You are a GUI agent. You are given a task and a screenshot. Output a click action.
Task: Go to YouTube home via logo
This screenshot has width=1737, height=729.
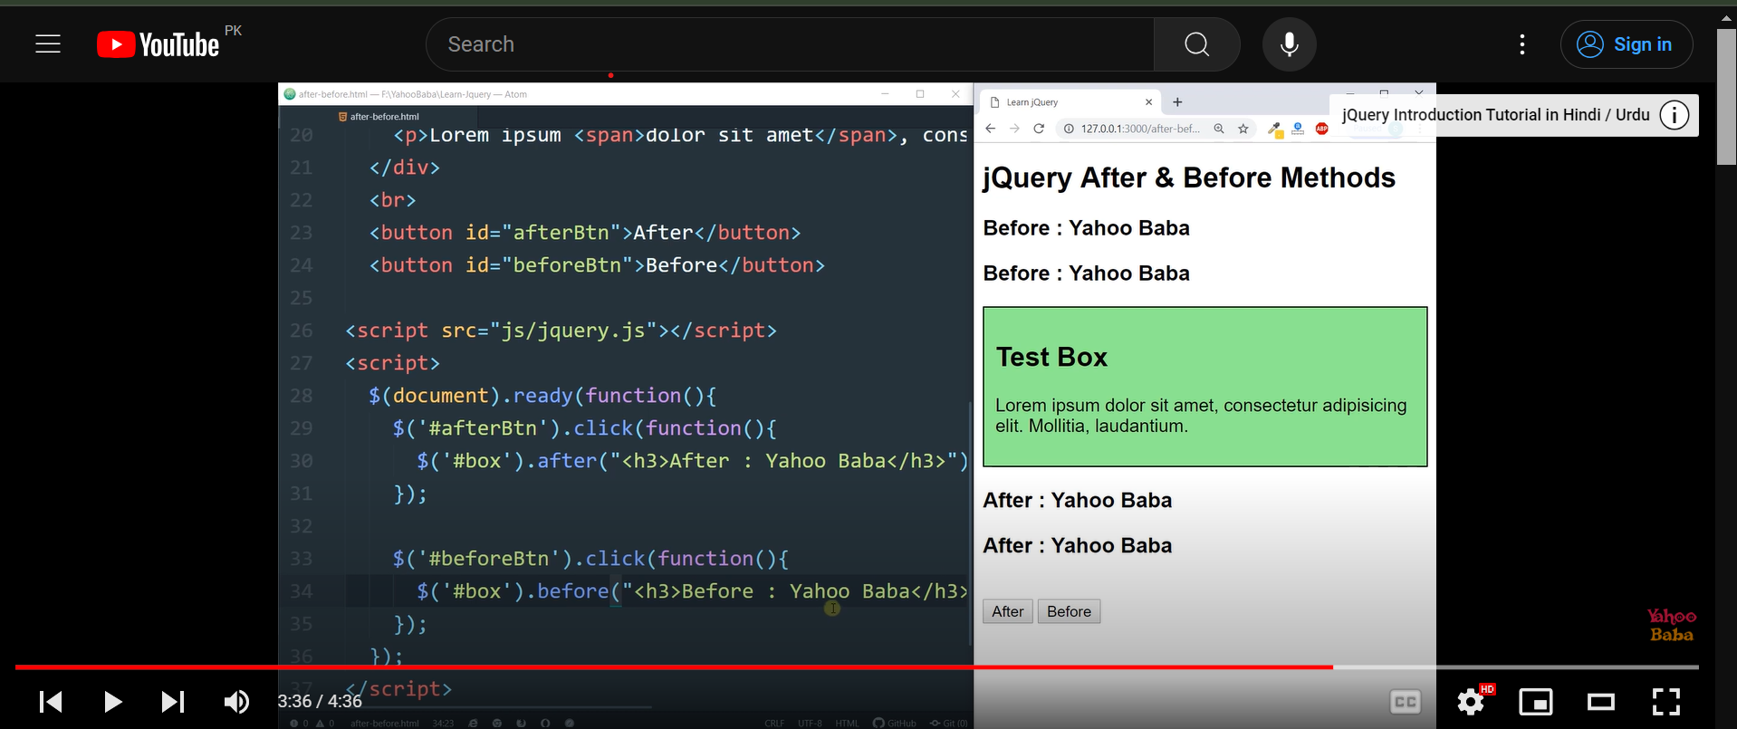point(158,44)
